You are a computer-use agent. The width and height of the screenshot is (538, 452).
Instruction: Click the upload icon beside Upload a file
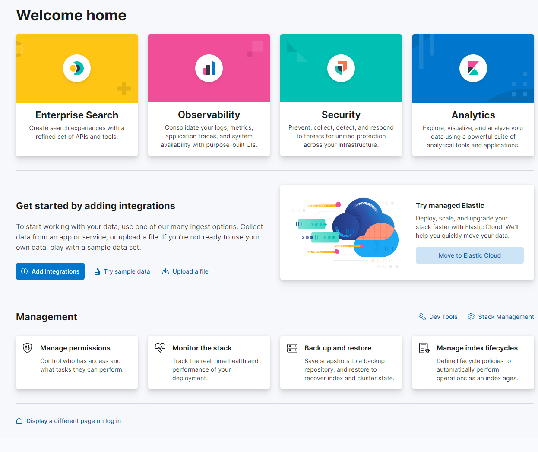click(x=165, y=271)
